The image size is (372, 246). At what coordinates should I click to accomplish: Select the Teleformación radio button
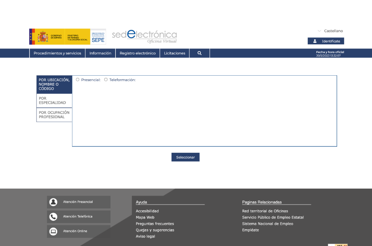click(x=106, y=80)
